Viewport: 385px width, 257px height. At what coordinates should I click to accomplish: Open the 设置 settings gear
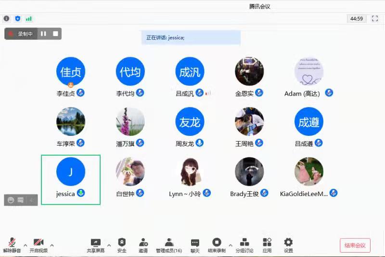288,245
